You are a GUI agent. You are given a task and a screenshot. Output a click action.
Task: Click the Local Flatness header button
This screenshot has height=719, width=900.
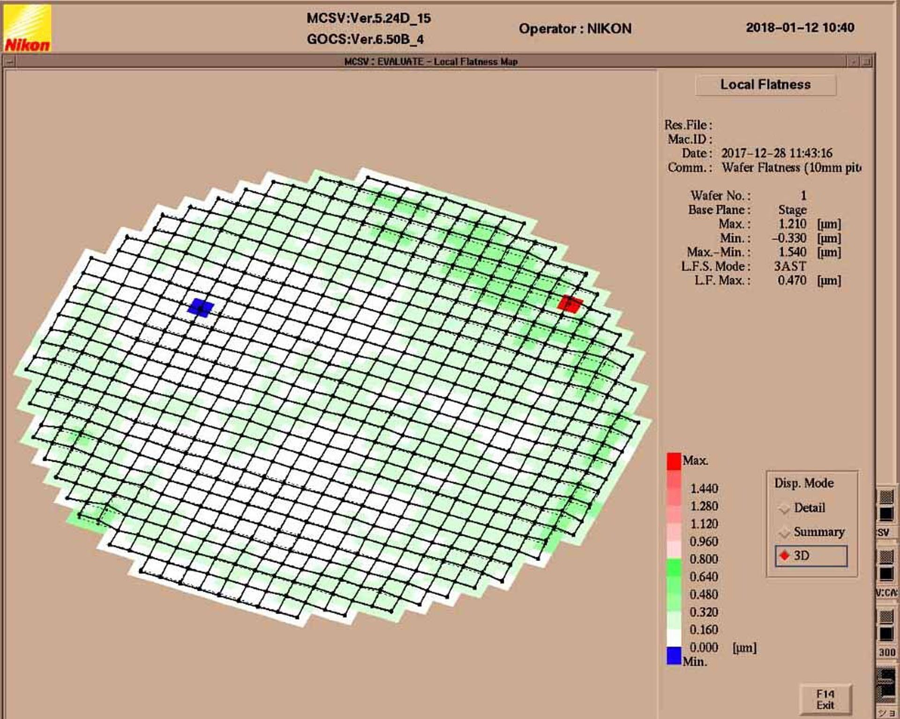765,85
